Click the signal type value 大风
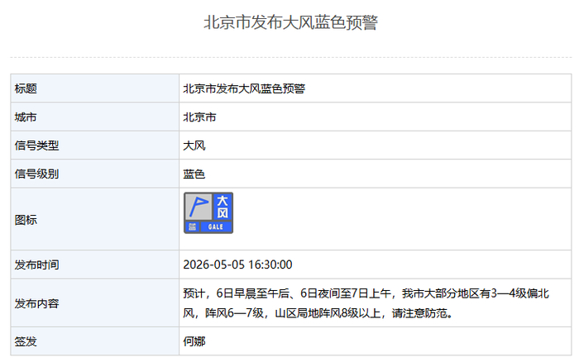 (194, 145)
